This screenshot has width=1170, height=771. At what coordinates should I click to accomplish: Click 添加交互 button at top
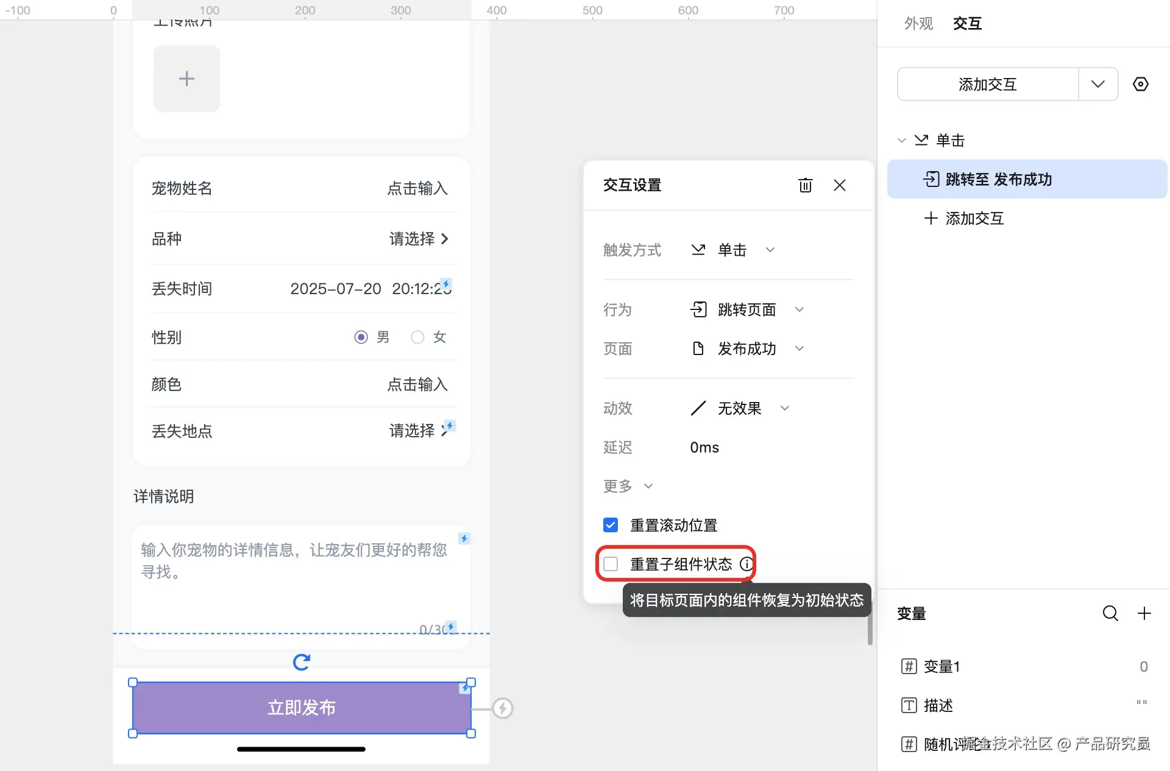(x=987, y=84)
